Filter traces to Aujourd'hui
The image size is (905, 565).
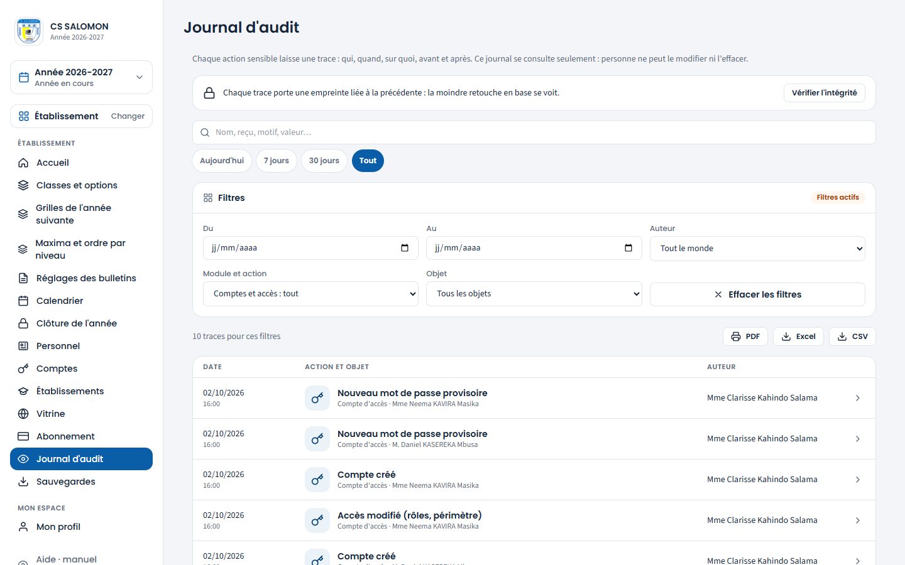tap(222, 161)
